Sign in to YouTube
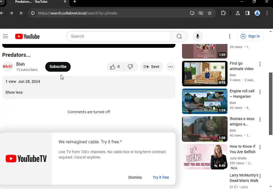 pyautogui.click(x=250, y=36)
